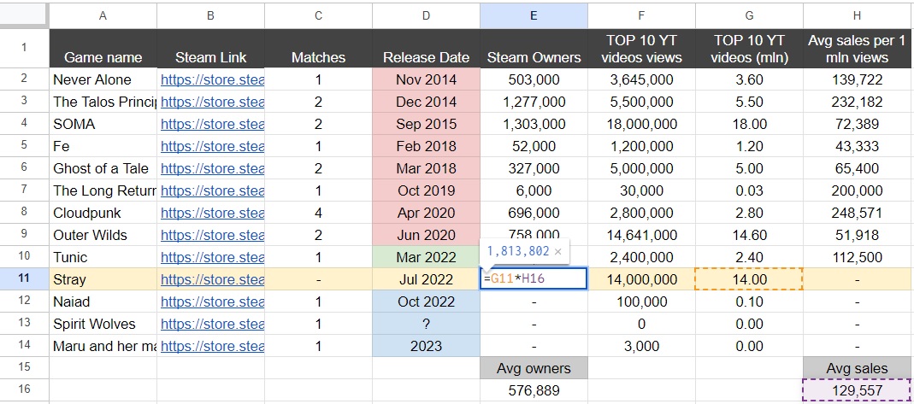Viewport: 914px width, 404px height.
Task: Select column D header
Action: click(x=426, y=15)
